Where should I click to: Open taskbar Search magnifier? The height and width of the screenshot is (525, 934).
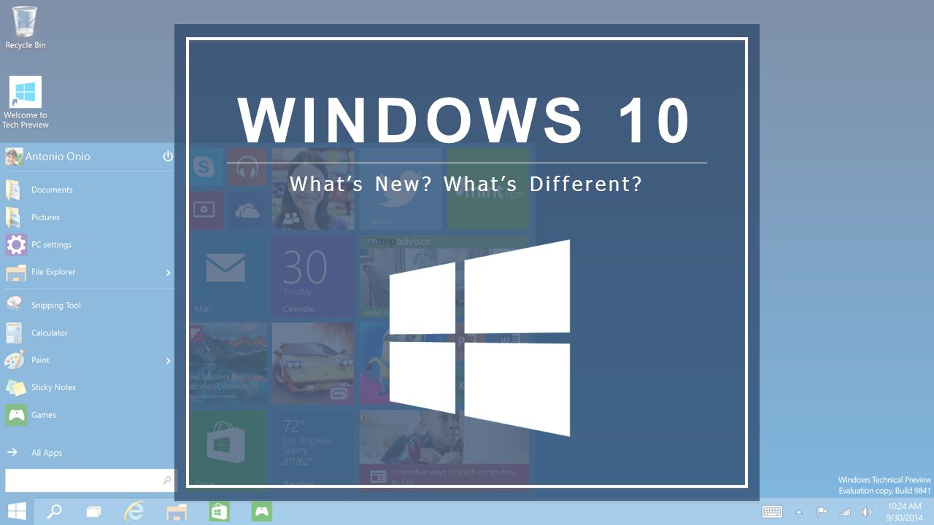pyautogui.click(x=55, y=511)
